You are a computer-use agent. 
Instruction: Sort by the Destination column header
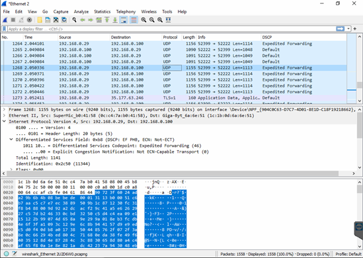click(x=136, y=37)
